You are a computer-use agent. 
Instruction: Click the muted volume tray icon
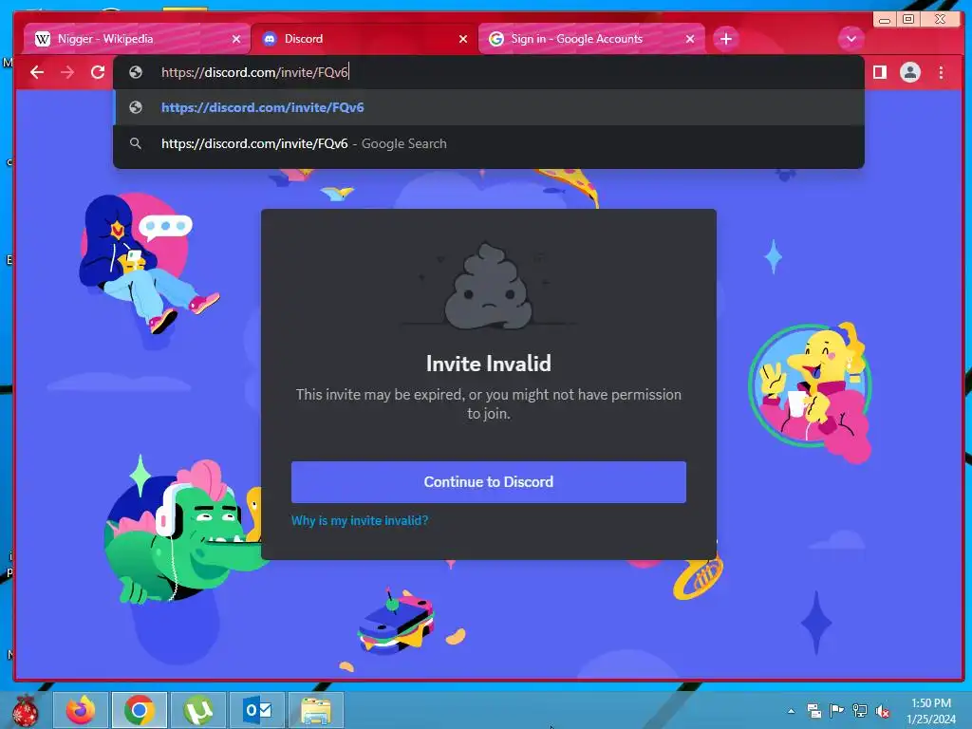[883, 711]
